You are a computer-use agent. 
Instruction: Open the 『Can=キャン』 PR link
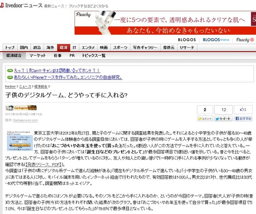tap(57, 70)
